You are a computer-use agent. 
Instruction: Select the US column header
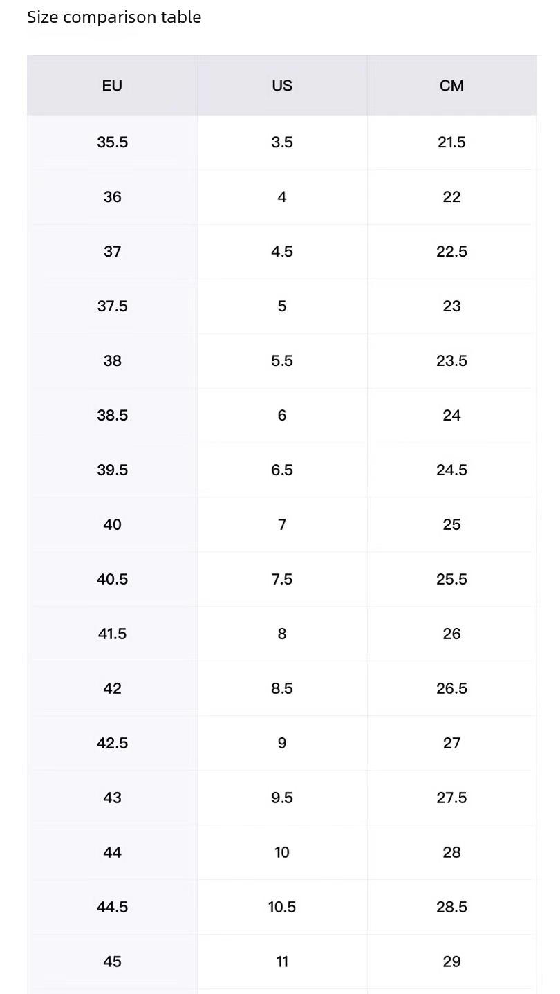282,86
